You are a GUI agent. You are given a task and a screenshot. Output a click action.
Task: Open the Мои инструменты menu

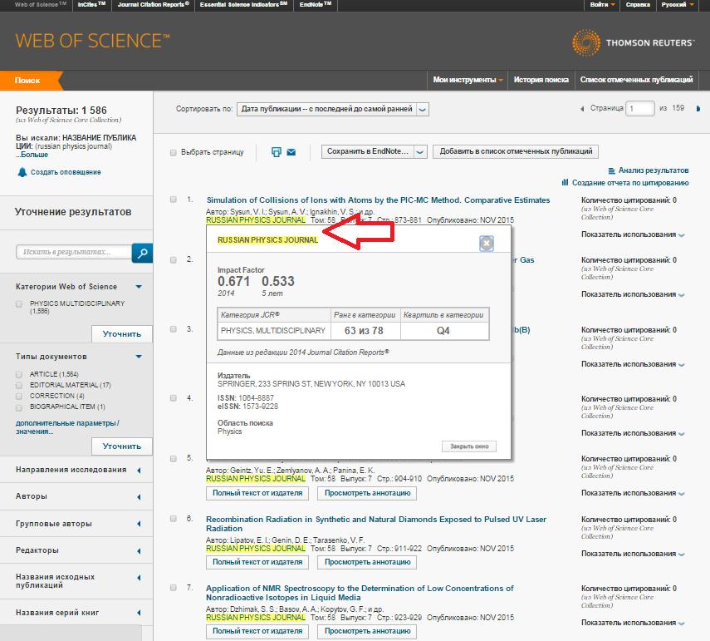coord(468,80)
